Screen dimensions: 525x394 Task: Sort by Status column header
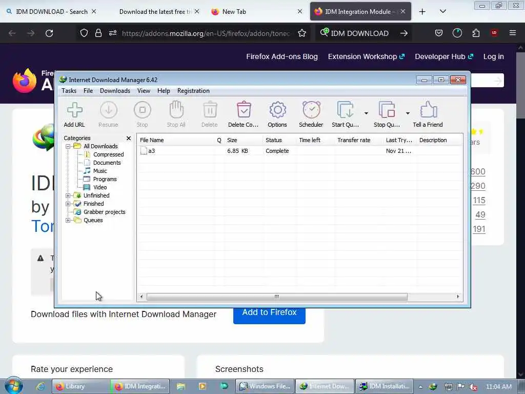[280, 140]
